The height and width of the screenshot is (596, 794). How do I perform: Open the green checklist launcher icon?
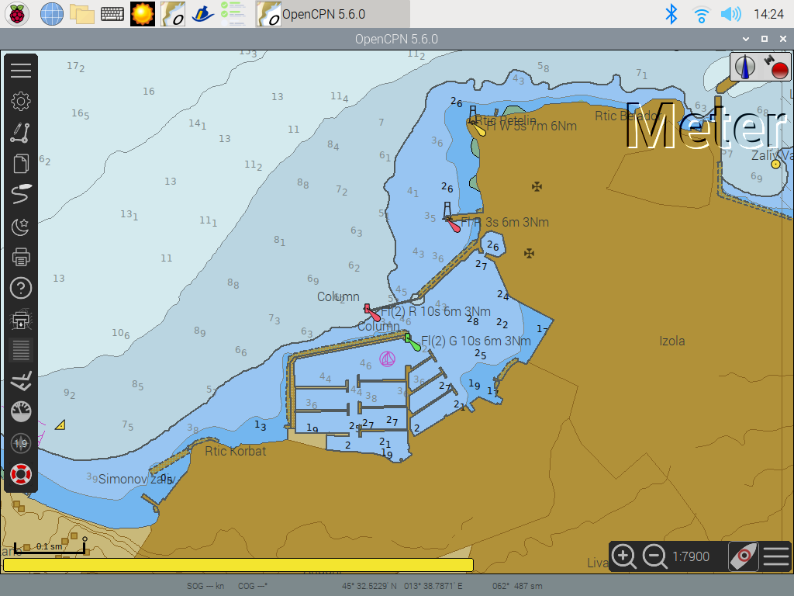233,14
